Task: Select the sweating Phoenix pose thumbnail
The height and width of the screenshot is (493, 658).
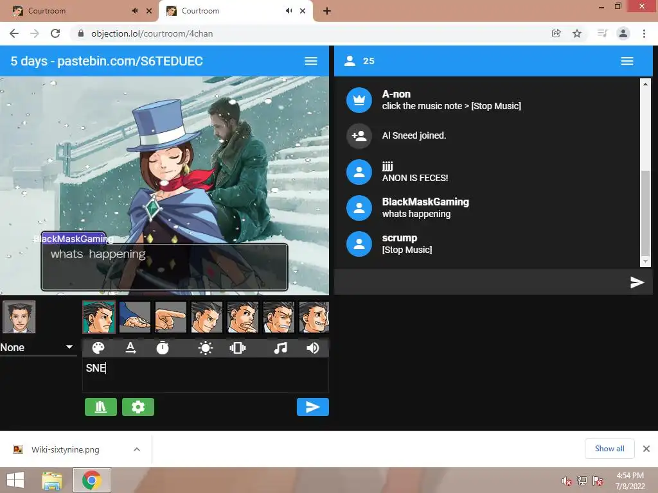Action: 279,317
